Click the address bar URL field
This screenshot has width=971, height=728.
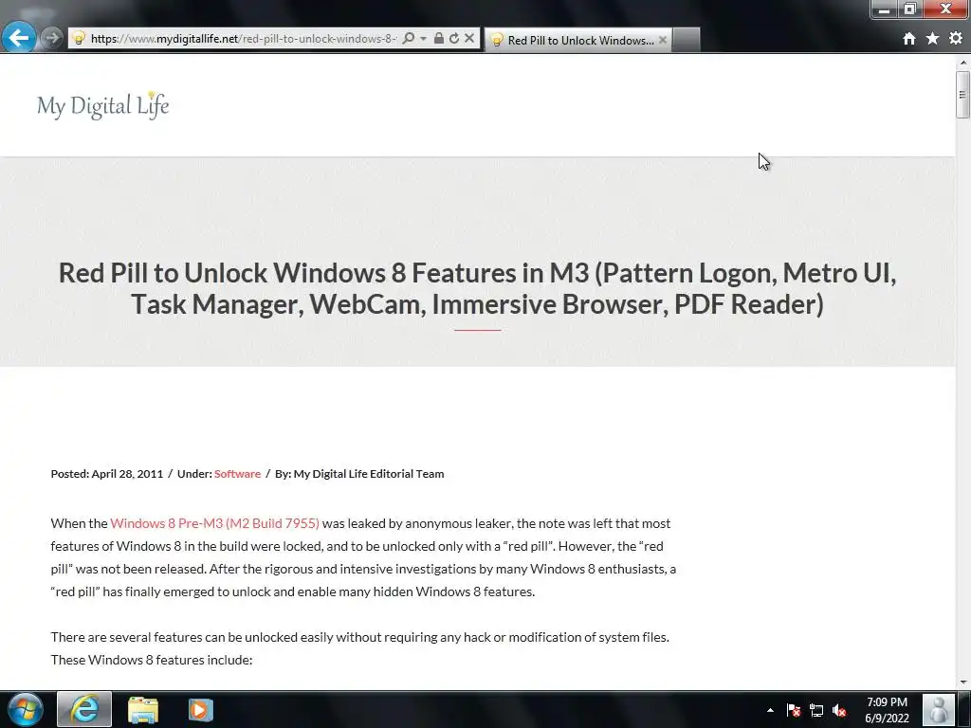[x=243, y=38]
